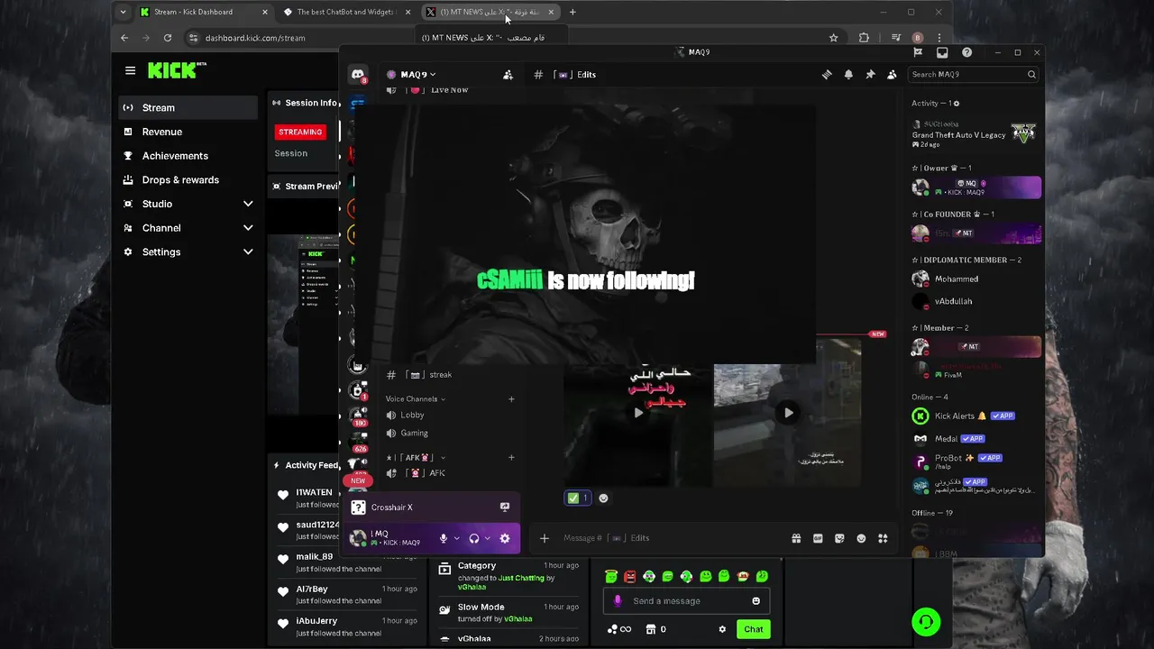Mute microphone in Discord user panel
This screenshot has height=649, width=1154.
click(x=443, y=538)
